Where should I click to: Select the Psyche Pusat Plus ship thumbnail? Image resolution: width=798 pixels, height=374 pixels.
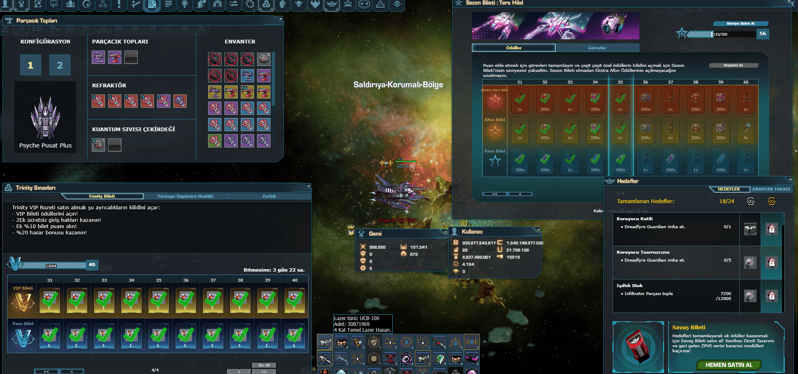click(45, 117)
